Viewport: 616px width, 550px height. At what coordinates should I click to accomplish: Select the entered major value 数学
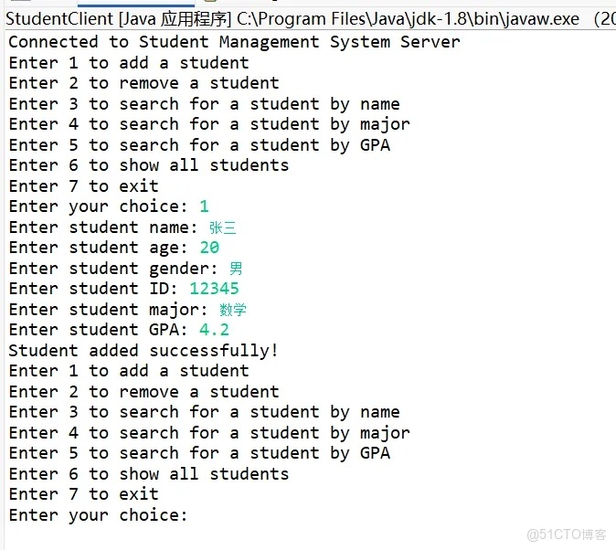[233, 310]
